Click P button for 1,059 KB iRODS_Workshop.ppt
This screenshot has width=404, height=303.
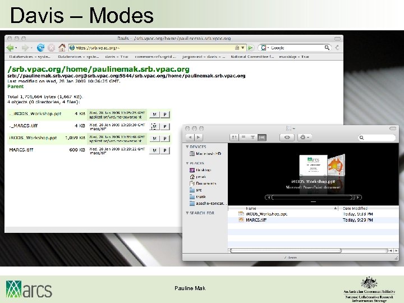(165, 139)
